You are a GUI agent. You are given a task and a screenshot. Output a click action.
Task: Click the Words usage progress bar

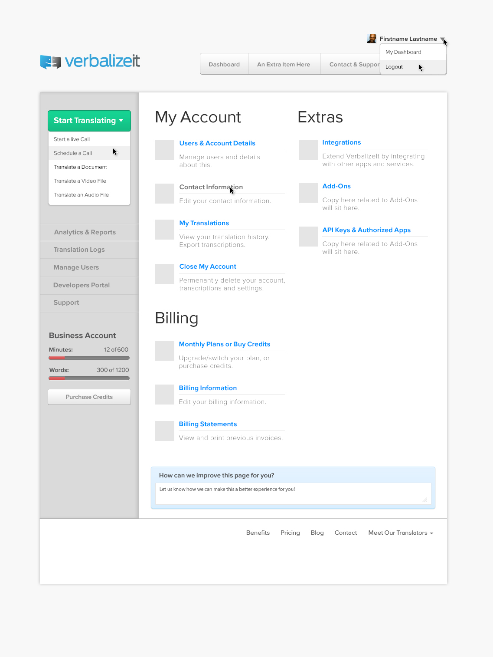(89, 378)
